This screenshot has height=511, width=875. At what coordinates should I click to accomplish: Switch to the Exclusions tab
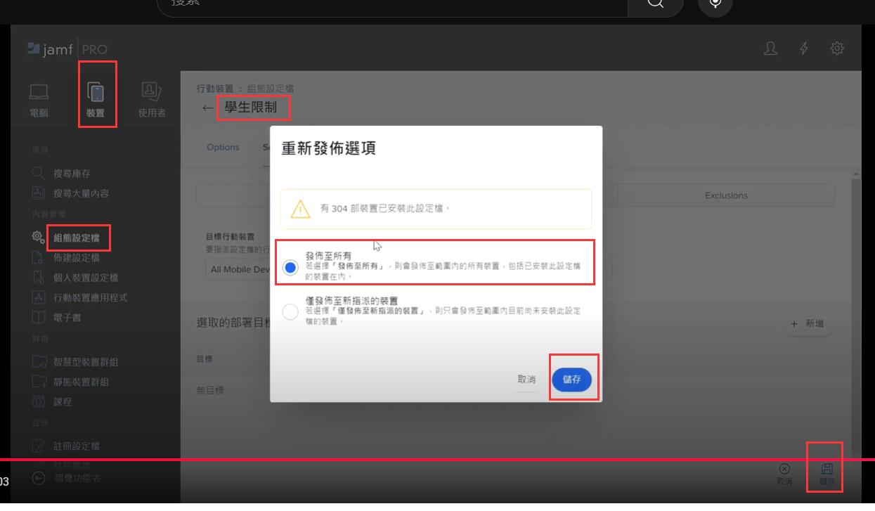pos(726,195)
